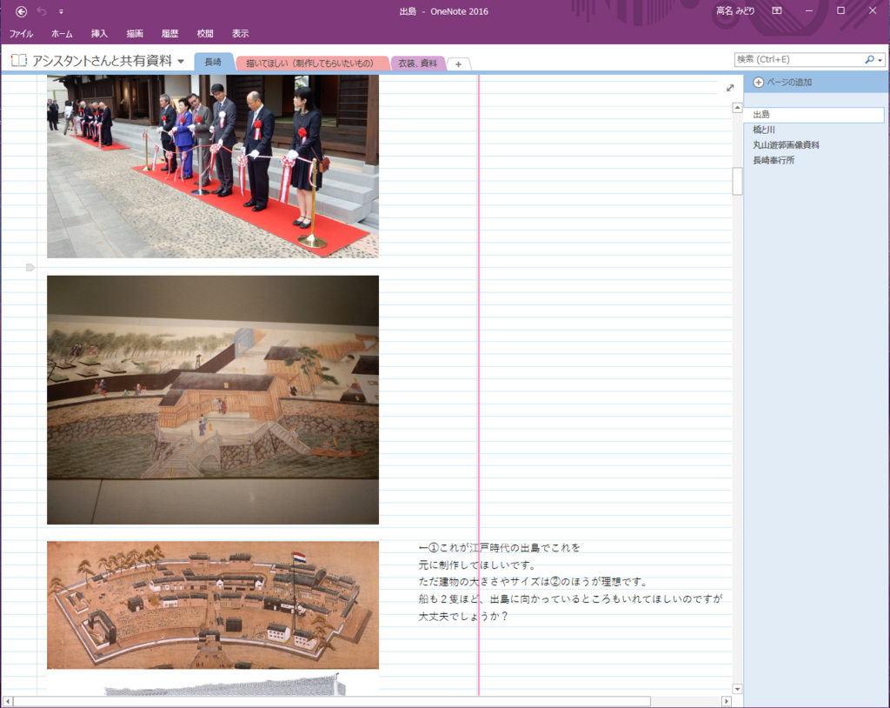Click the vertical scrollbar thumb
Screen dimensions: 890x708
click(737, 181)
